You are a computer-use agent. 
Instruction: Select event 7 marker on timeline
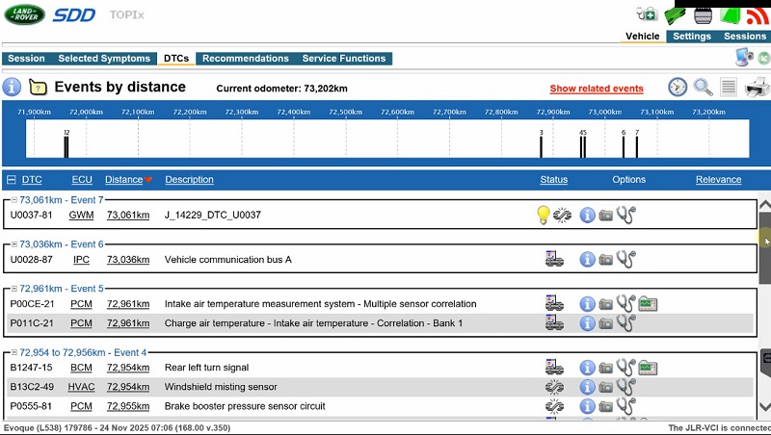pyautogui.click(x=637, y=143)
